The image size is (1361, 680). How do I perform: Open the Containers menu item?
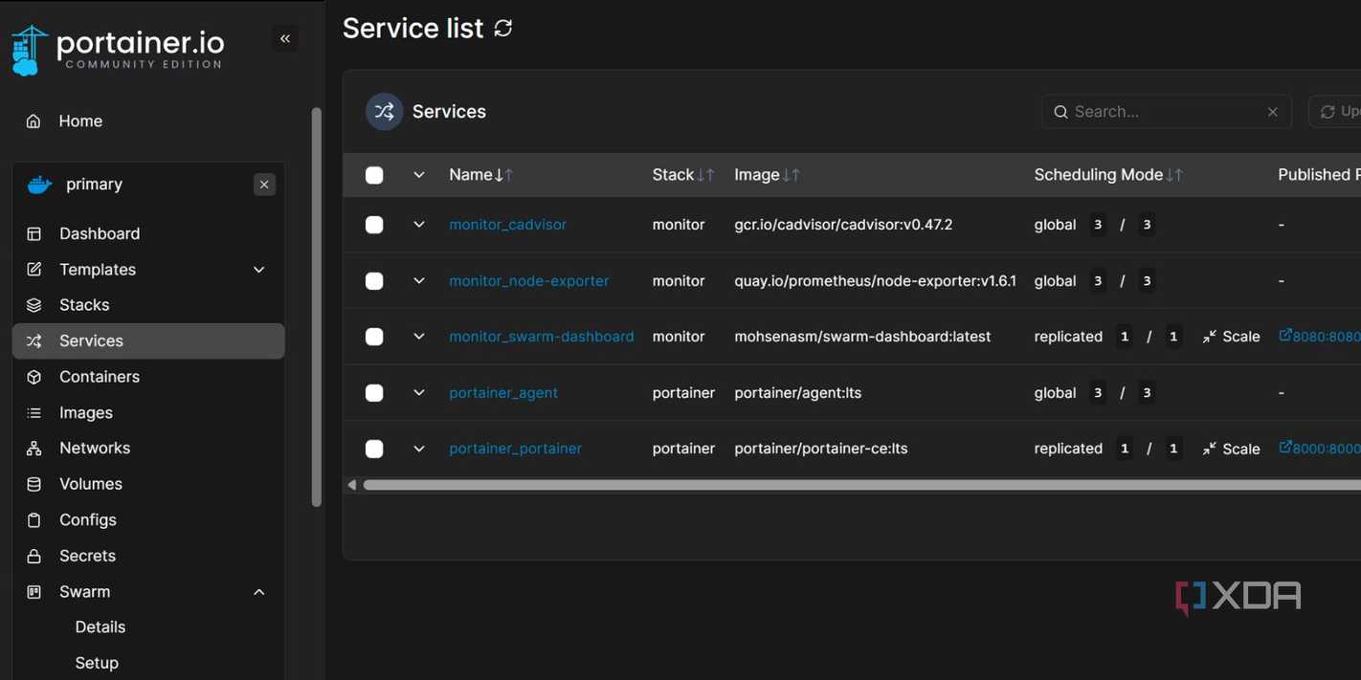[x=100, y=377]
